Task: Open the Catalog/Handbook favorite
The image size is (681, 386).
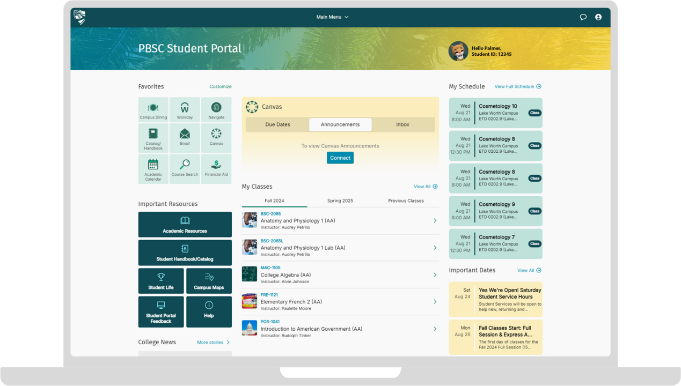Action: [153, 138]
